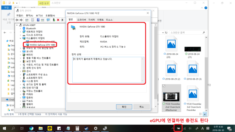The height and width of the screenshot is (132, 235).
Task: Click the 이 장치가 올바르게 작동하고 있습니다 status text
Action: [93, 59]
